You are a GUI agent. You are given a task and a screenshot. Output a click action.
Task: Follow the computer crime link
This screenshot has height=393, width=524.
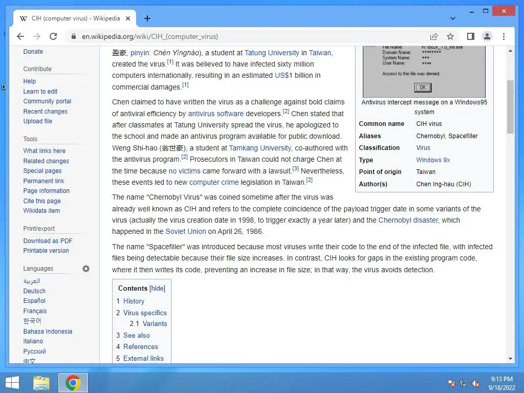(x=214, y=182)
